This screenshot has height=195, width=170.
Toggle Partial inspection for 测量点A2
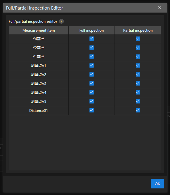pos(138,74)
